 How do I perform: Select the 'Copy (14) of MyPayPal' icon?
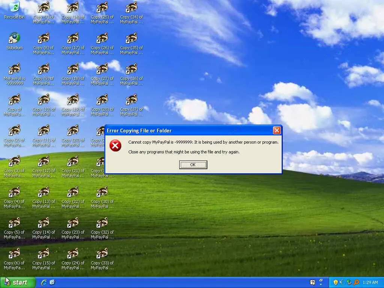[x=43, y=228]
